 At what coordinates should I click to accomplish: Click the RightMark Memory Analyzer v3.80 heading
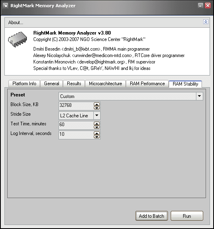click(72, 33)
